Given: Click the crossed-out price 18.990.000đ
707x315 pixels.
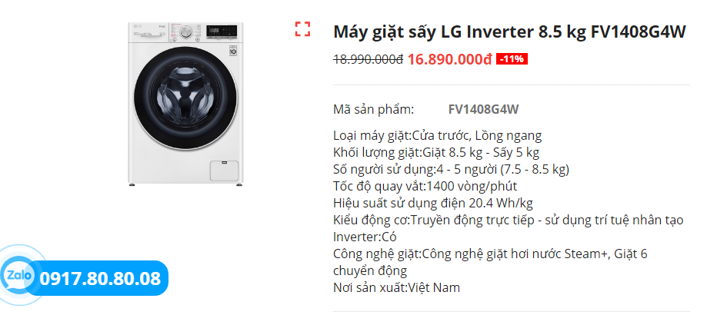Looking at the screenshot, I should (368, 59).
